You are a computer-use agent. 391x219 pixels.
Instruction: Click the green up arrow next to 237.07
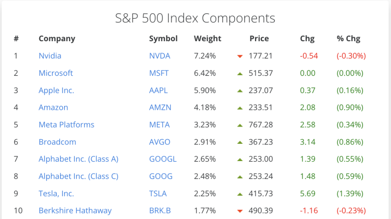[240, 91]
